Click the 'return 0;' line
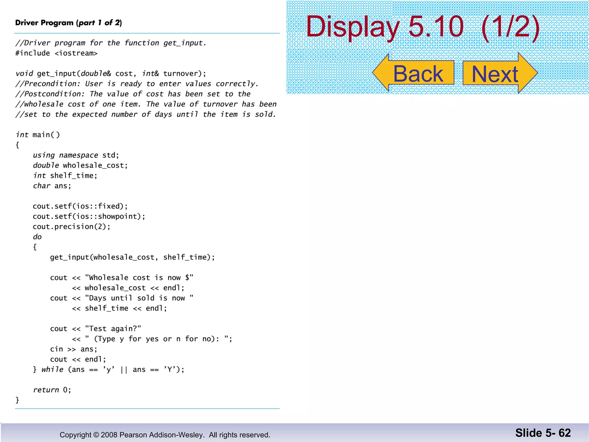Screen dimensions: 589x442 click(x=52, y=390)
